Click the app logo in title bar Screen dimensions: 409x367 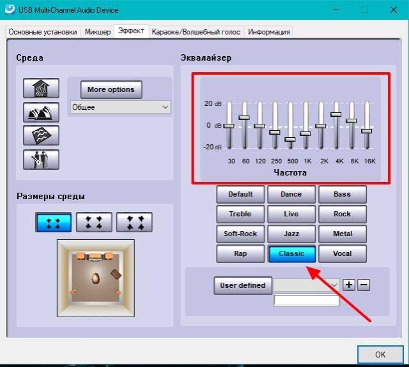click(x=10, y=10)
